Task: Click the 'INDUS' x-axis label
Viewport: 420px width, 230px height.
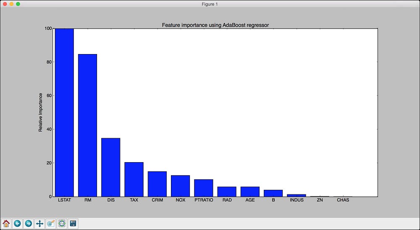Action: tap(297, 200)
